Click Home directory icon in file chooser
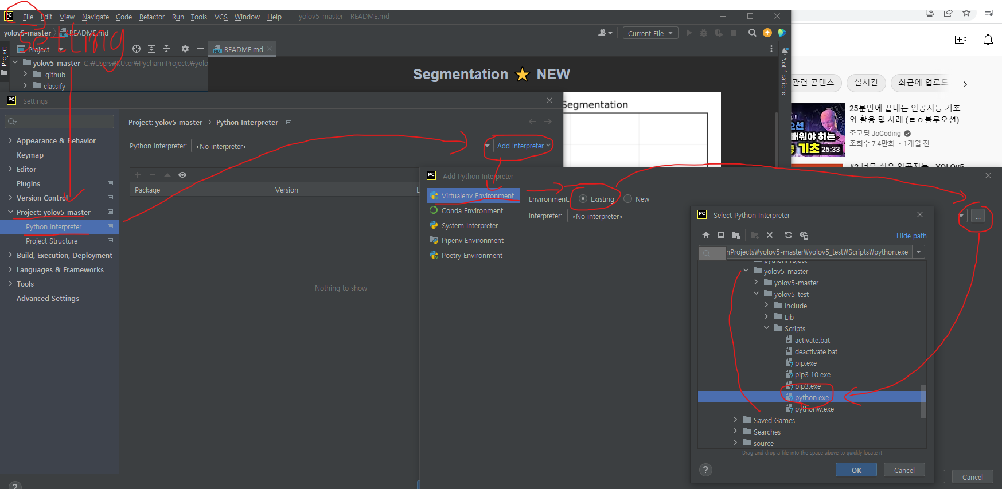This screenshot has width=1002, height=489. (706, 236)
